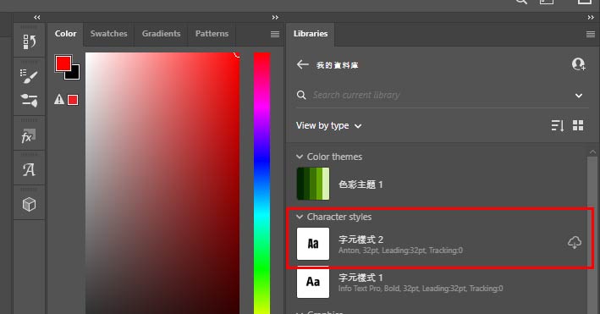This screenshot has height=314, width=600.
Task: Click the library name title 我的資料庫
Action: (x=337, y=65)
